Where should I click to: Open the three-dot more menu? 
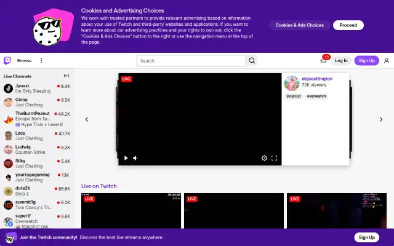coord(41,60)
